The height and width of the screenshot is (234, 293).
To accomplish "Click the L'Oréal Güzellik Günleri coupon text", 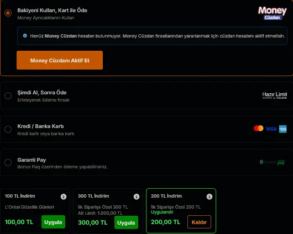I will [x=29, y=207].
